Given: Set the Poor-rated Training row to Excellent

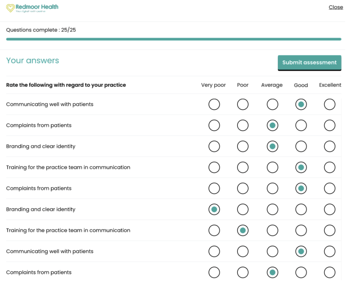Looking at the screenshot, I should point(329,231).
